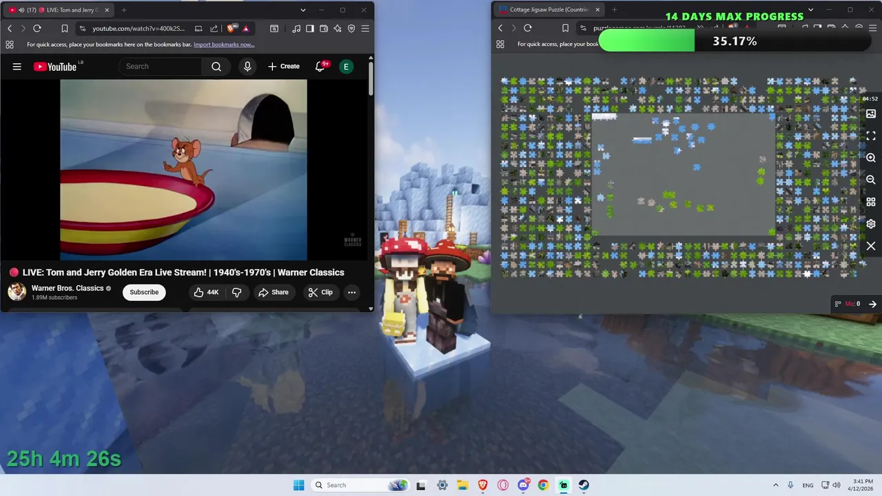Close the puzzle side toolbar X

pyautogui.click(x=871, y=246)
